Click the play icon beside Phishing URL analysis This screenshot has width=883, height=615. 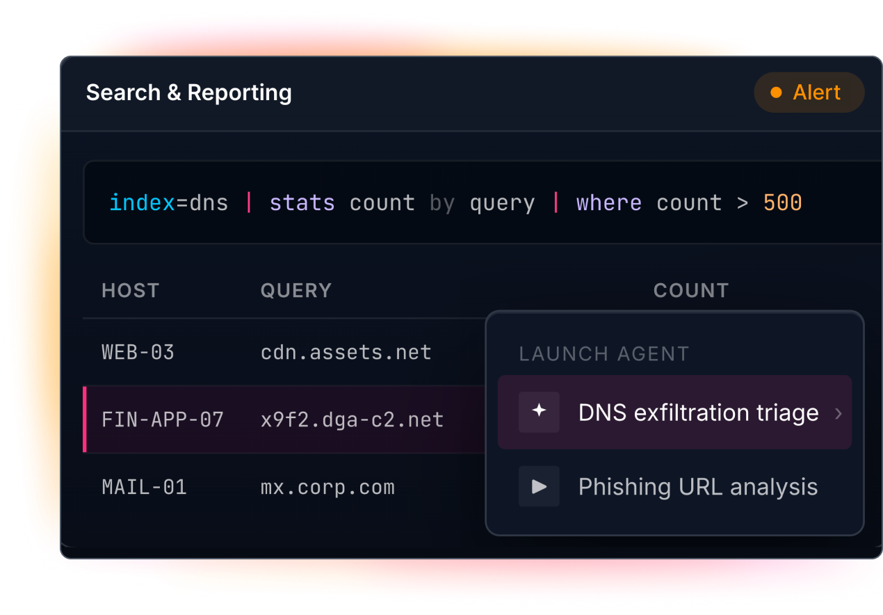[x=539, y=486]
